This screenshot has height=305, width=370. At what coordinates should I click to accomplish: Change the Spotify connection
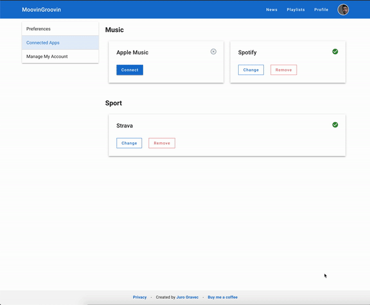click(251, 70)
